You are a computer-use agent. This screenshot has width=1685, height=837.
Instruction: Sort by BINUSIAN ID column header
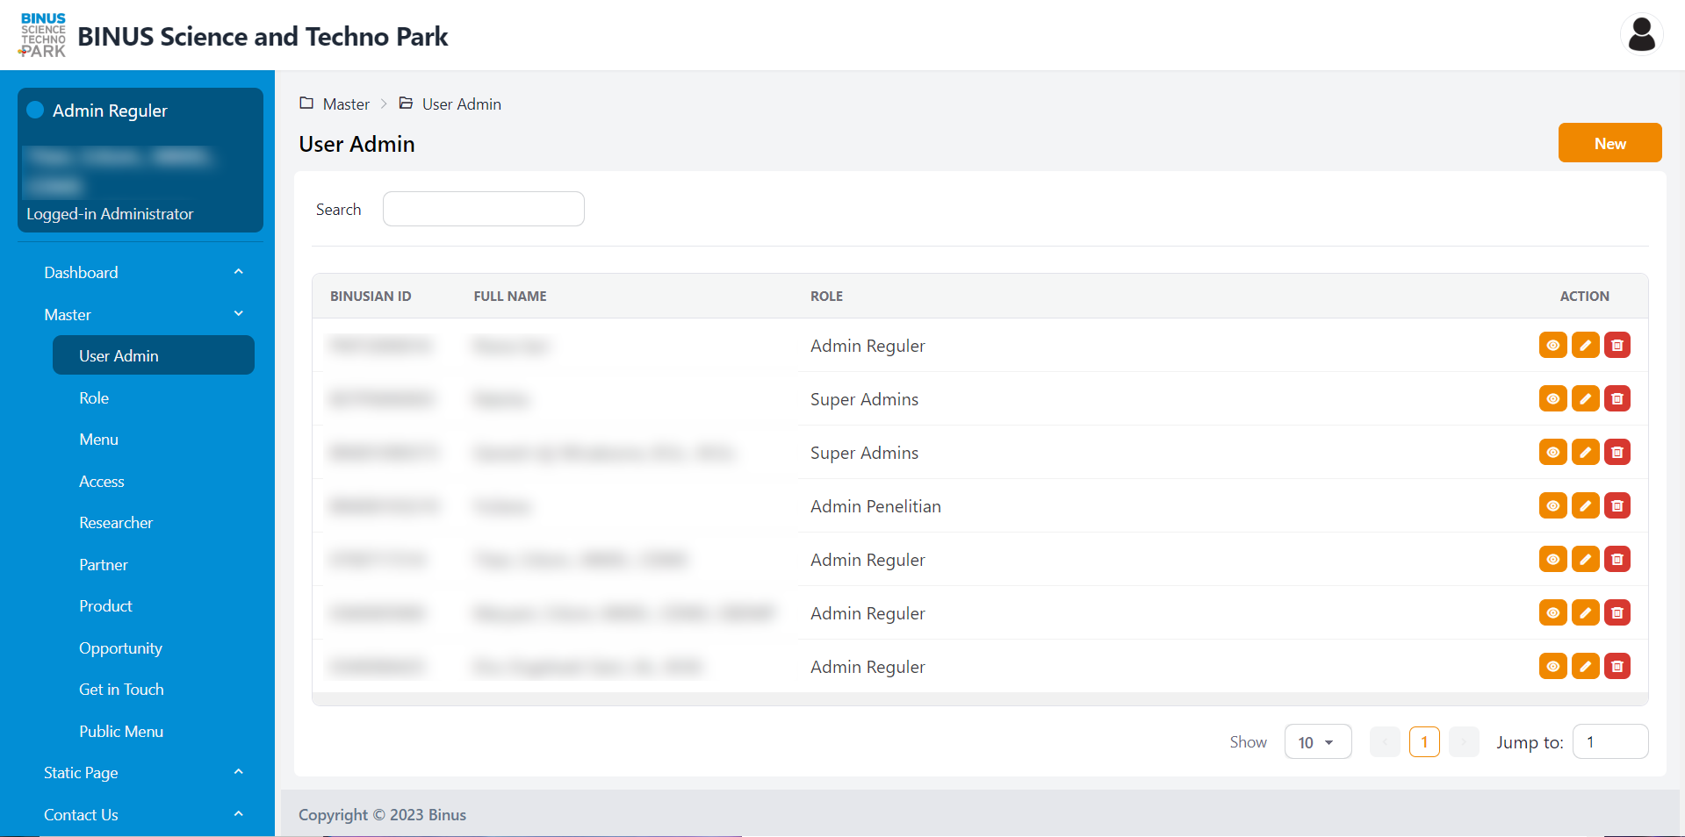tap(371, 297)
